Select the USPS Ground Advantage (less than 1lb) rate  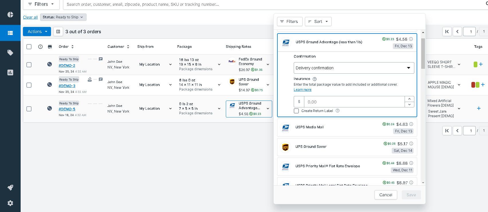coord(347,42)
